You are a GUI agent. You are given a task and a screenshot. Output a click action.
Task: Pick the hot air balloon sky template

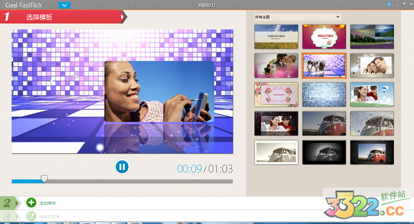click(x=372, y=94)
